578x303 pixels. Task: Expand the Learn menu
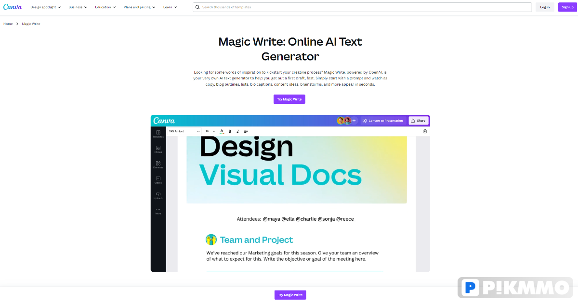click(170, 7)
